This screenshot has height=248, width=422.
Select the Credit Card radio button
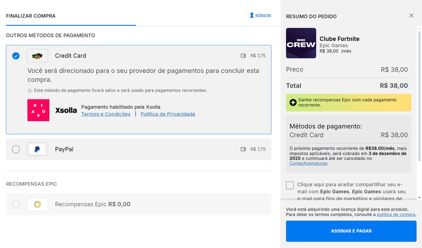point(16,56)
